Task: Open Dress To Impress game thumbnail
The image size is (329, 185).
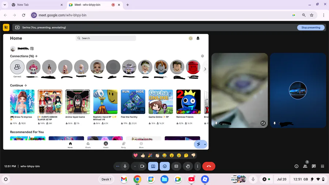Action: pyautogui.click(x=22, y=102)
